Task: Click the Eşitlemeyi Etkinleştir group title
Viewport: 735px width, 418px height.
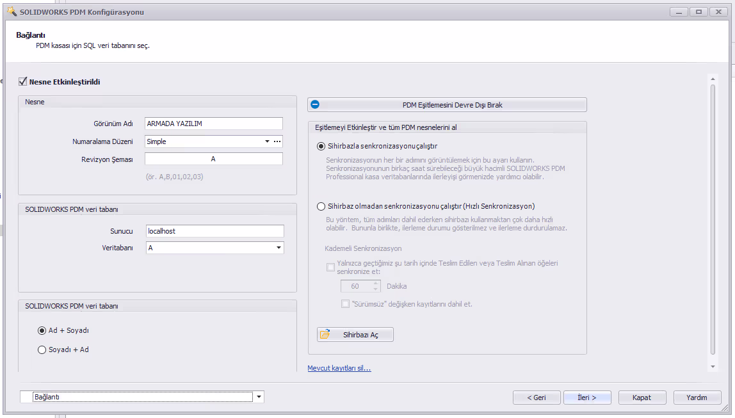Action: click(386, 127)
